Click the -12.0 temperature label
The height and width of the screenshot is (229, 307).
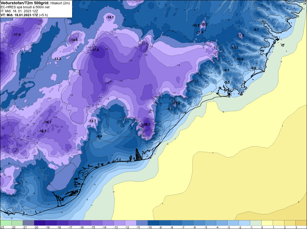click(x=176, y=103)
